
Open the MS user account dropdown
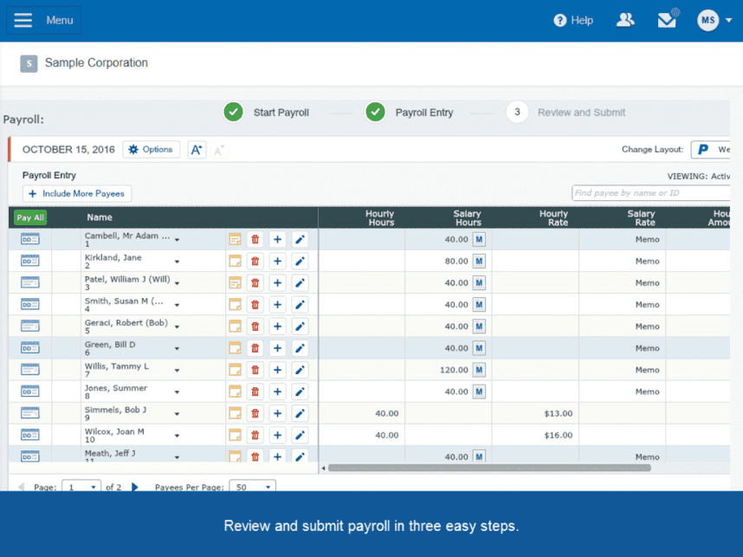point(715,20)
